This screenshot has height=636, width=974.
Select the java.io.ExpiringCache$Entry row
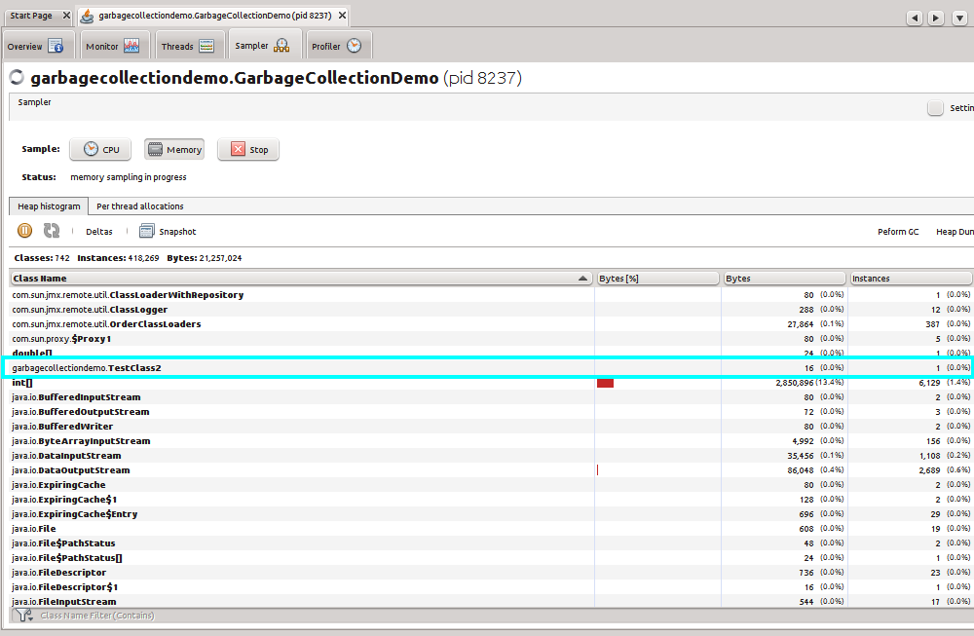(491, 513)
